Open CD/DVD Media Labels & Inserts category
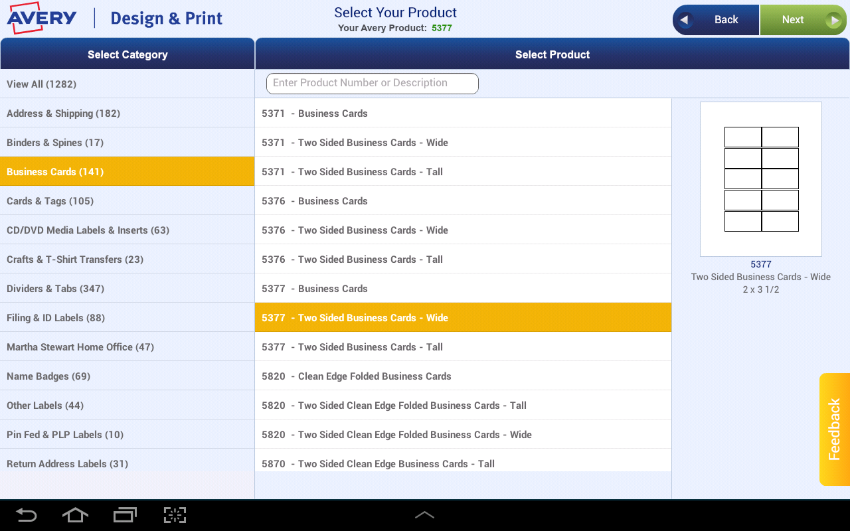Screen dimensions: 850x531 point(127,230)
